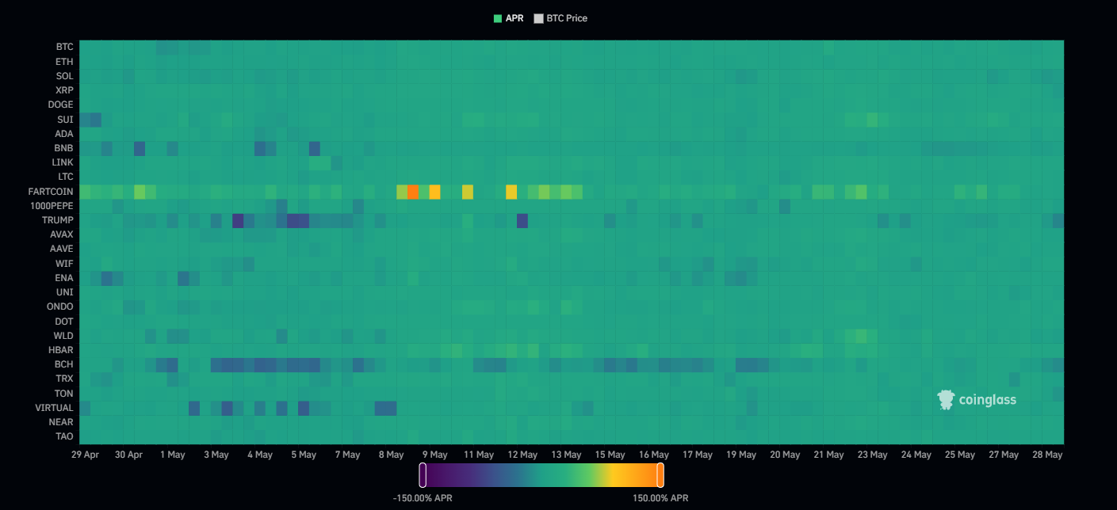
Task: Click the gray BTC Price legend square
Action: click(538, 18)
